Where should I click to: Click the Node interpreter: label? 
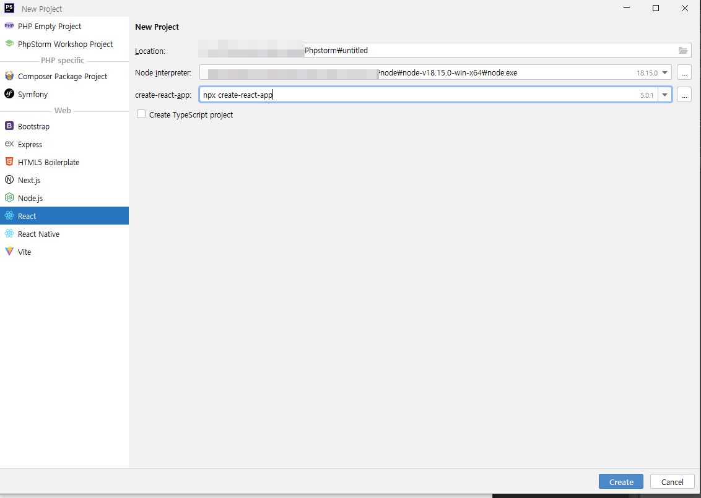163,73
